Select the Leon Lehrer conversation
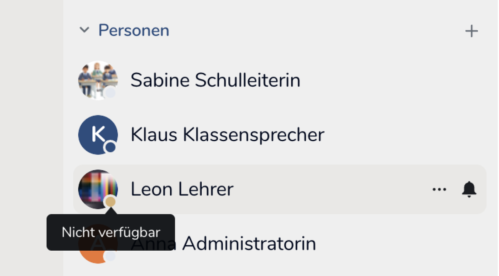Image resolution: width=499 pixels, height=276 pixels. (x=182, y=189)
